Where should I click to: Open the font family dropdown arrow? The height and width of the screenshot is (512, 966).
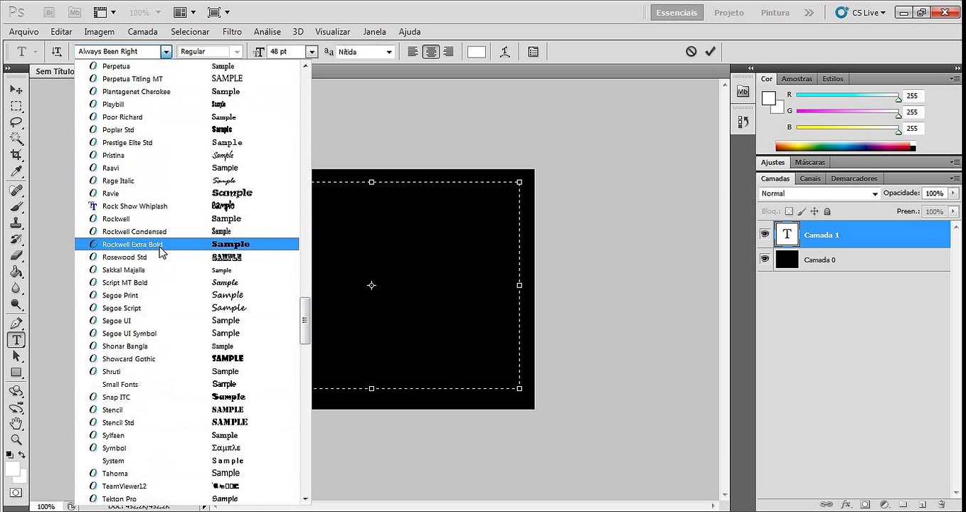coord(166,51)
